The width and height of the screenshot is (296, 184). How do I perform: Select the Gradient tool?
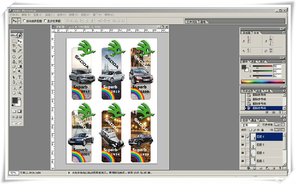click(x=20, y=66)
